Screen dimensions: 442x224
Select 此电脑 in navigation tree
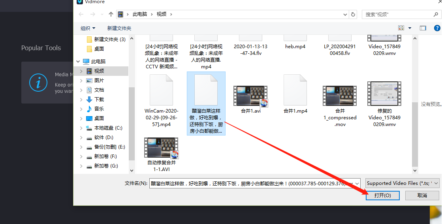(x=94, y=61)
